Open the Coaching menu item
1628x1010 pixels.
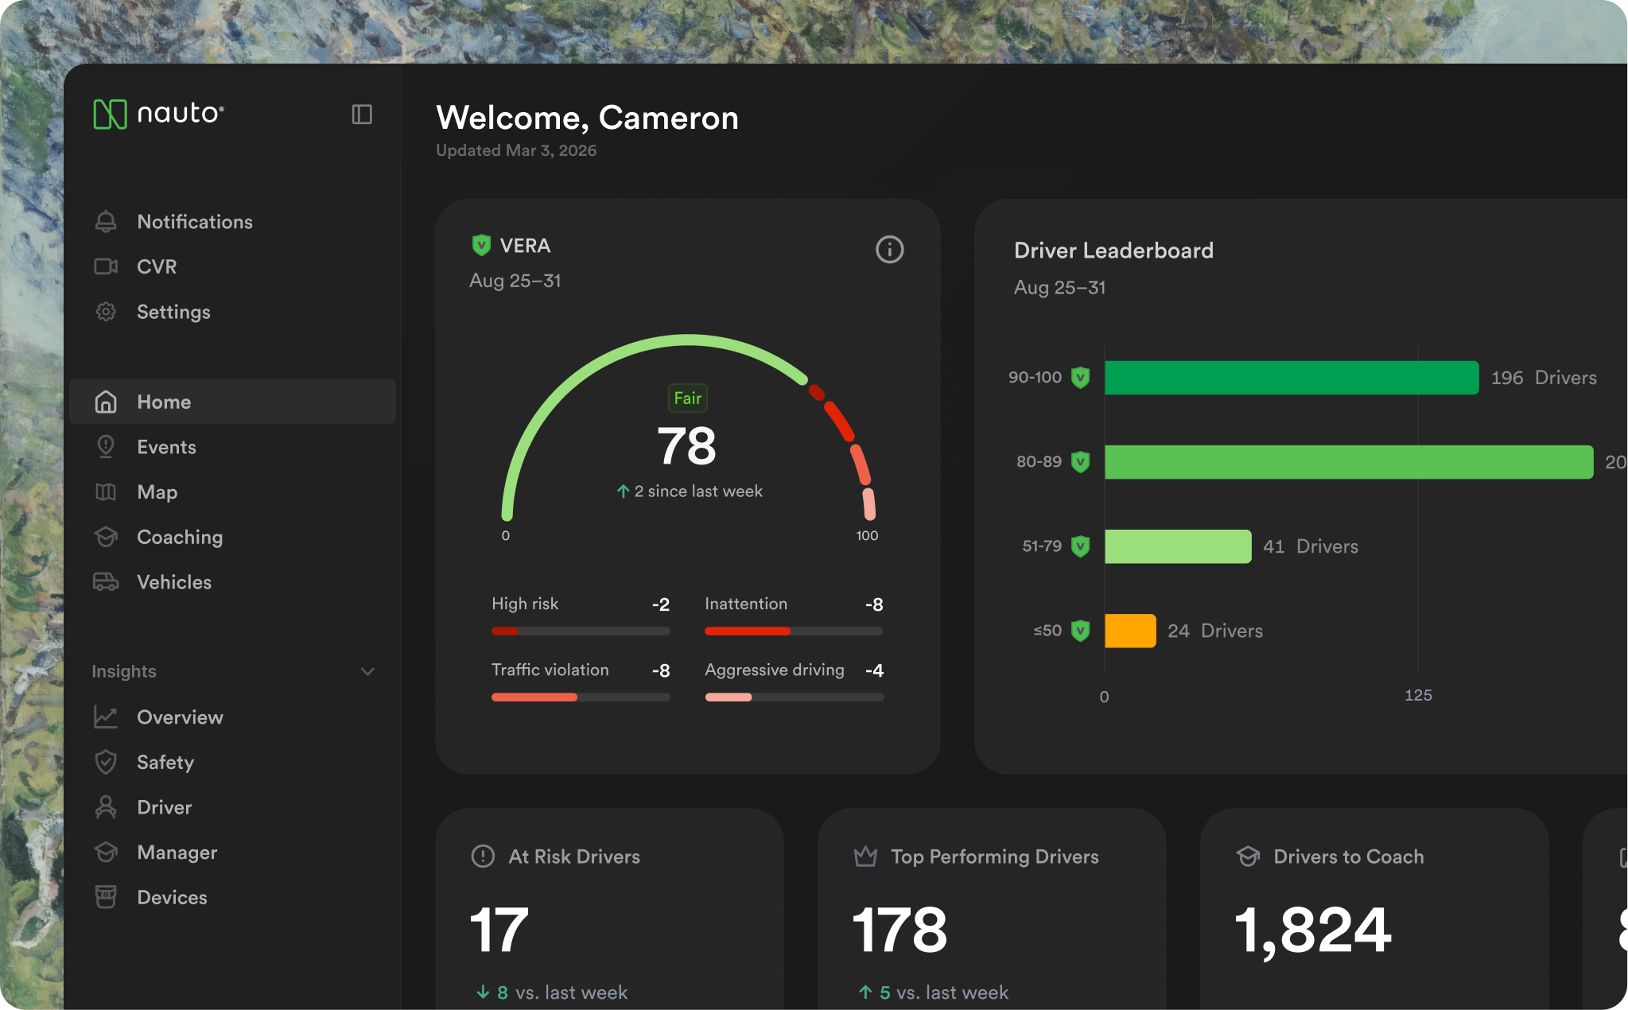[x=180, y=537]
